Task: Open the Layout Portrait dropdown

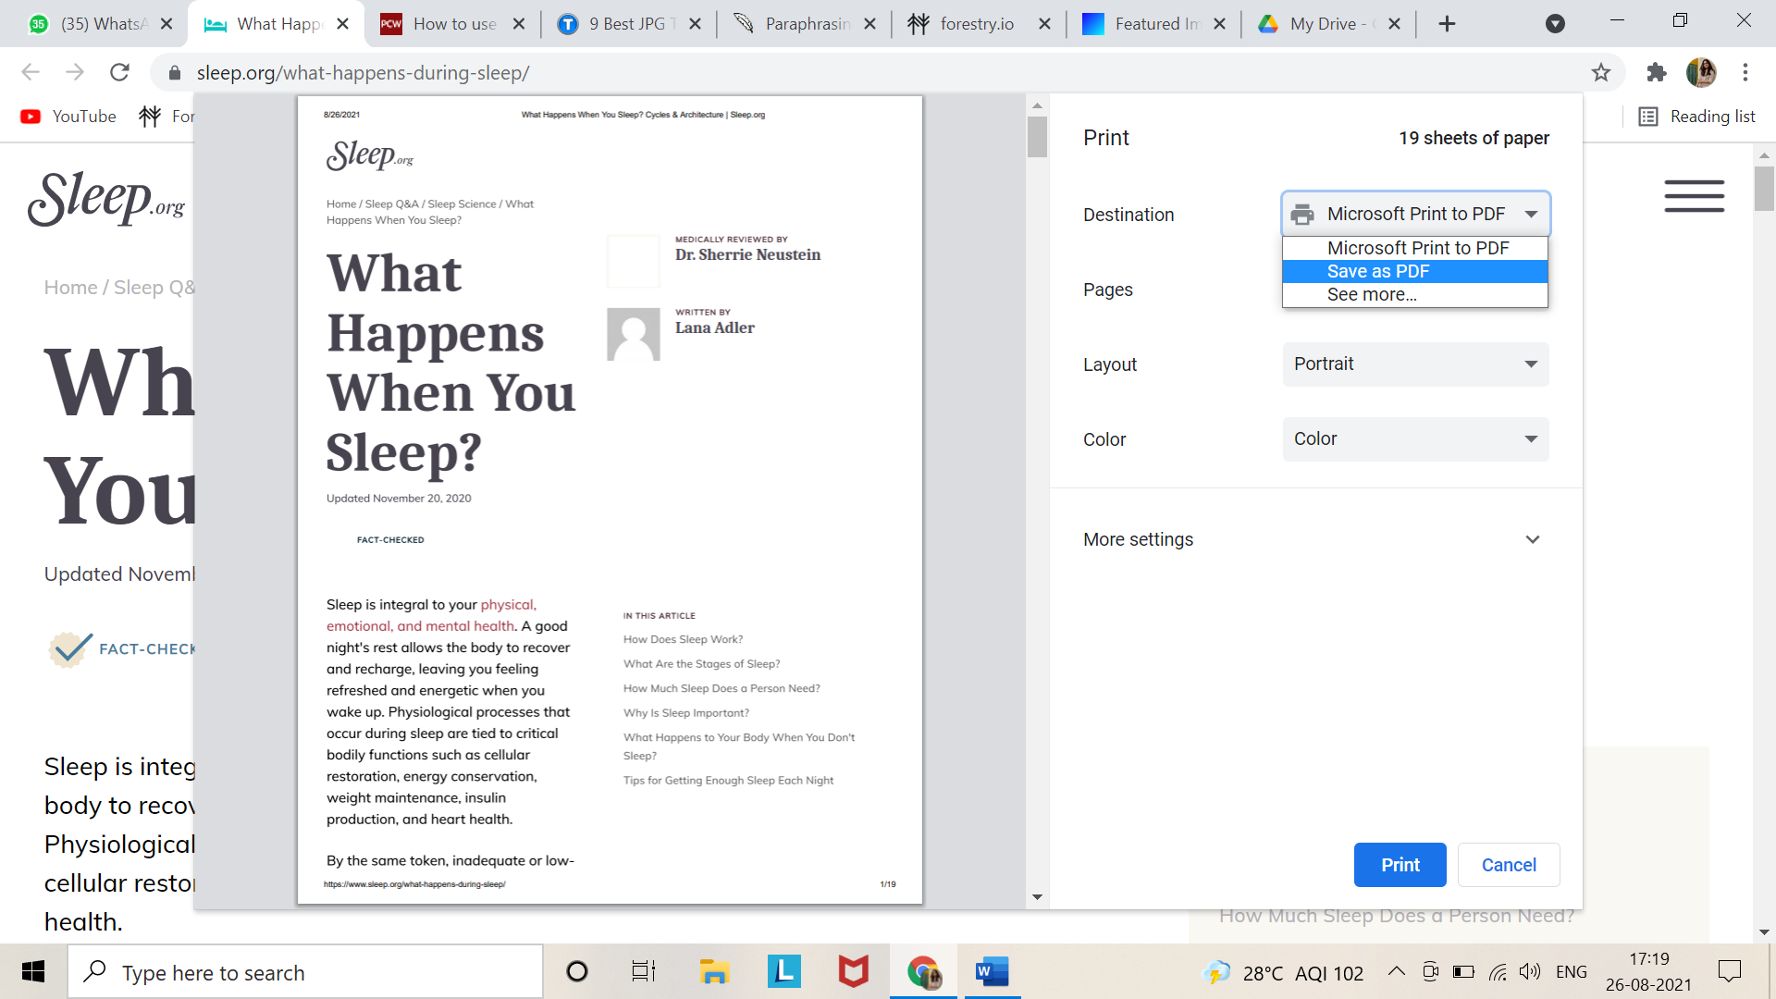Action: [1414, 364]
